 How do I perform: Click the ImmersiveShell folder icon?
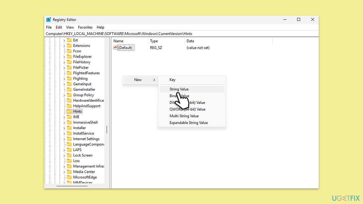click(69, 122)
